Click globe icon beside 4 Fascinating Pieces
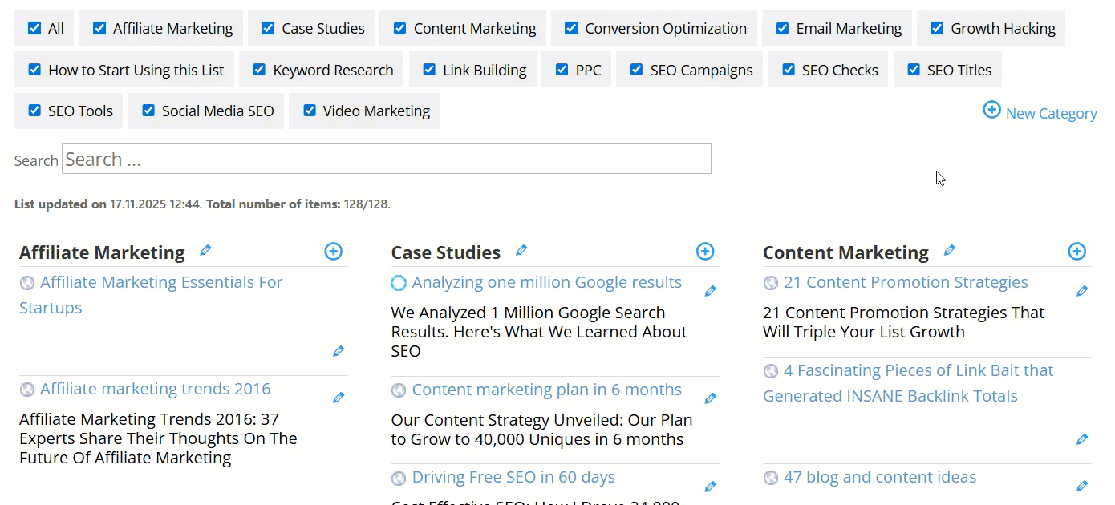 pos(771,371)
